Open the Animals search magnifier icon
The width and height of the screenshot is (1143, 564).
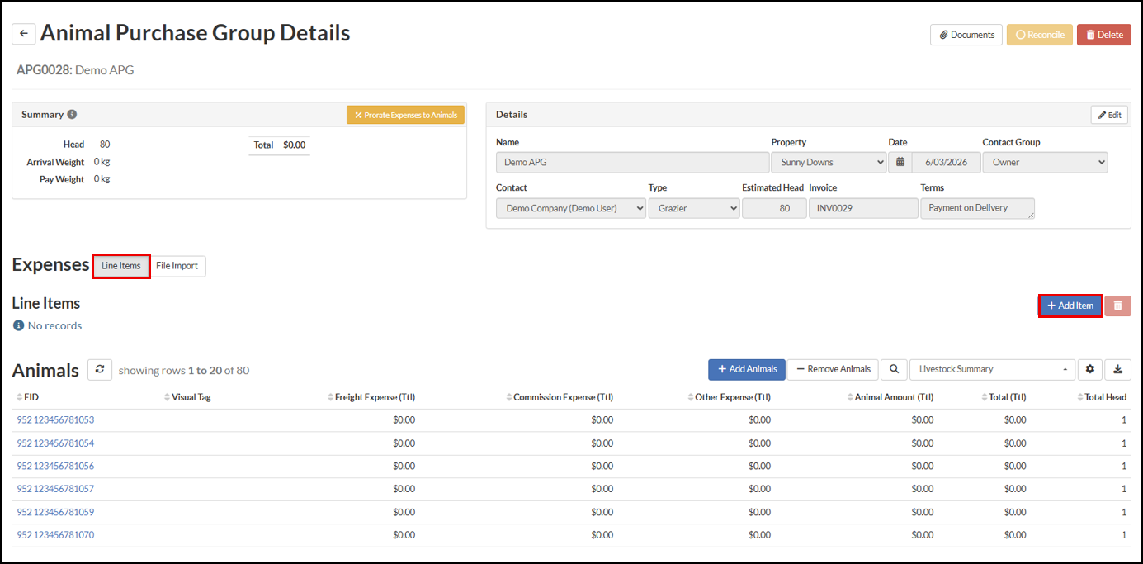click(x=893, y=369)
